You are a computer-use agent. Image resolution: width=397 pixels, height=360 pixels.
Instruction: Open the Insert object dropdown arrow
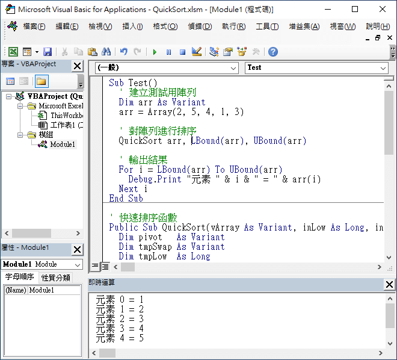37,52
